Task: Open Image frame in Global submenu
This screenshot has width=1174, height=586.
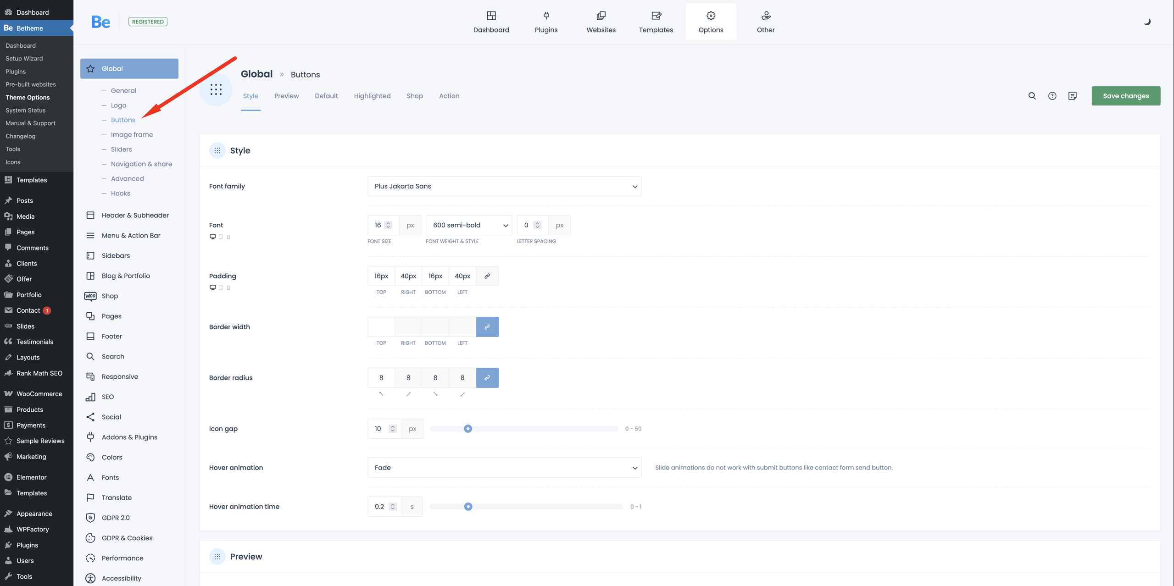Action: 132,134
